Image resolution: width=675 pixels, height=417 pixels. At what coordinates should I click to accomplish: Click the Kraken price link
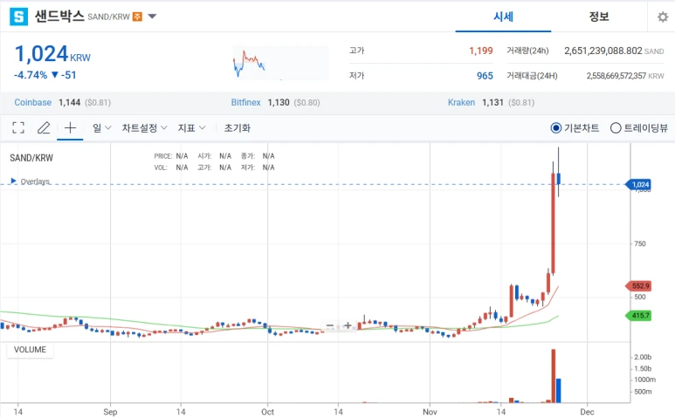461,102
